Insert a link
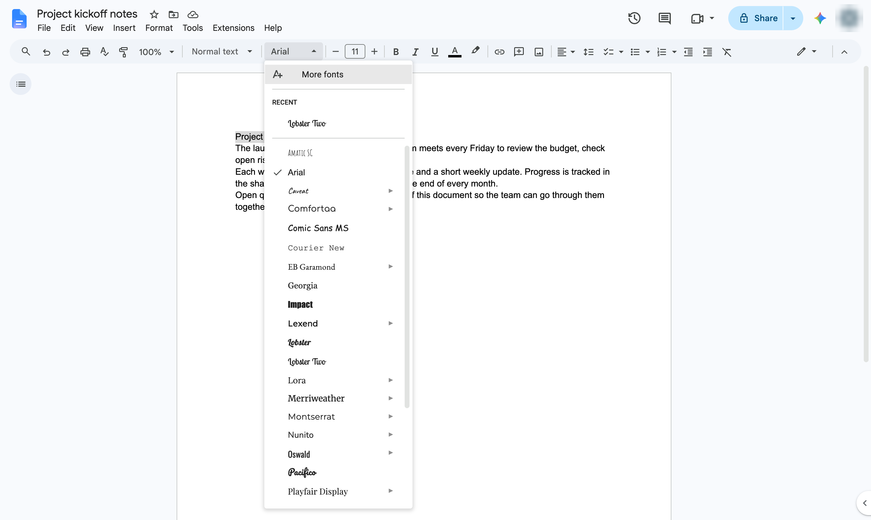This screenshot has width=871, height=520. coord(499,52)
